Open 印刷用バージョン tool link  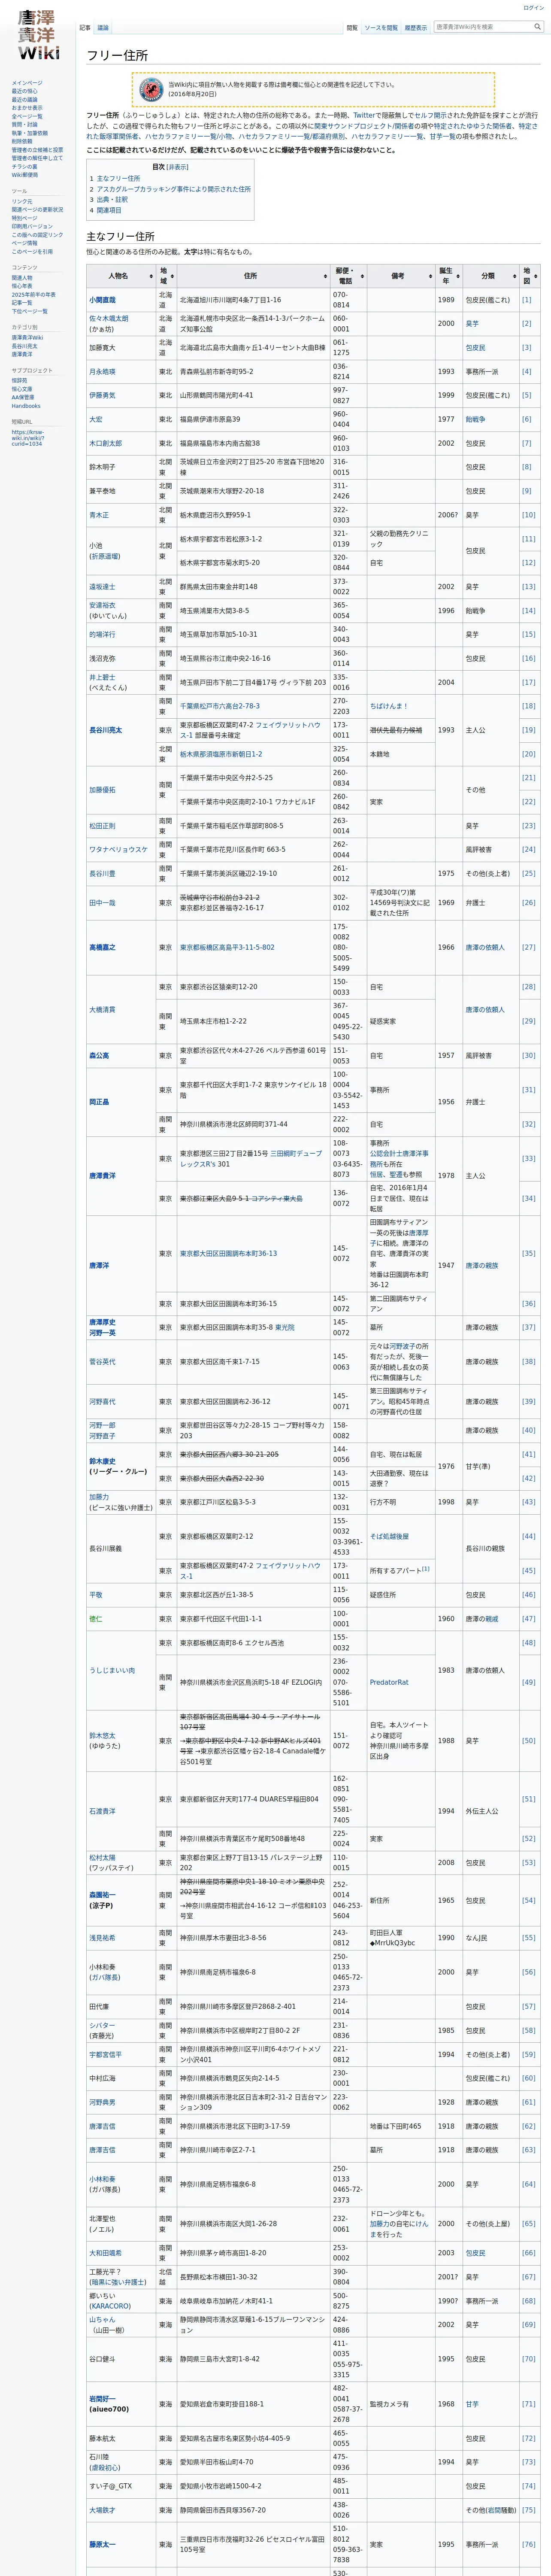pyautogui.click(x=32, y=226)
